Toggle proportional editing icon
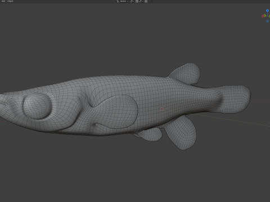The image size is (270, 202). [146, 1]
